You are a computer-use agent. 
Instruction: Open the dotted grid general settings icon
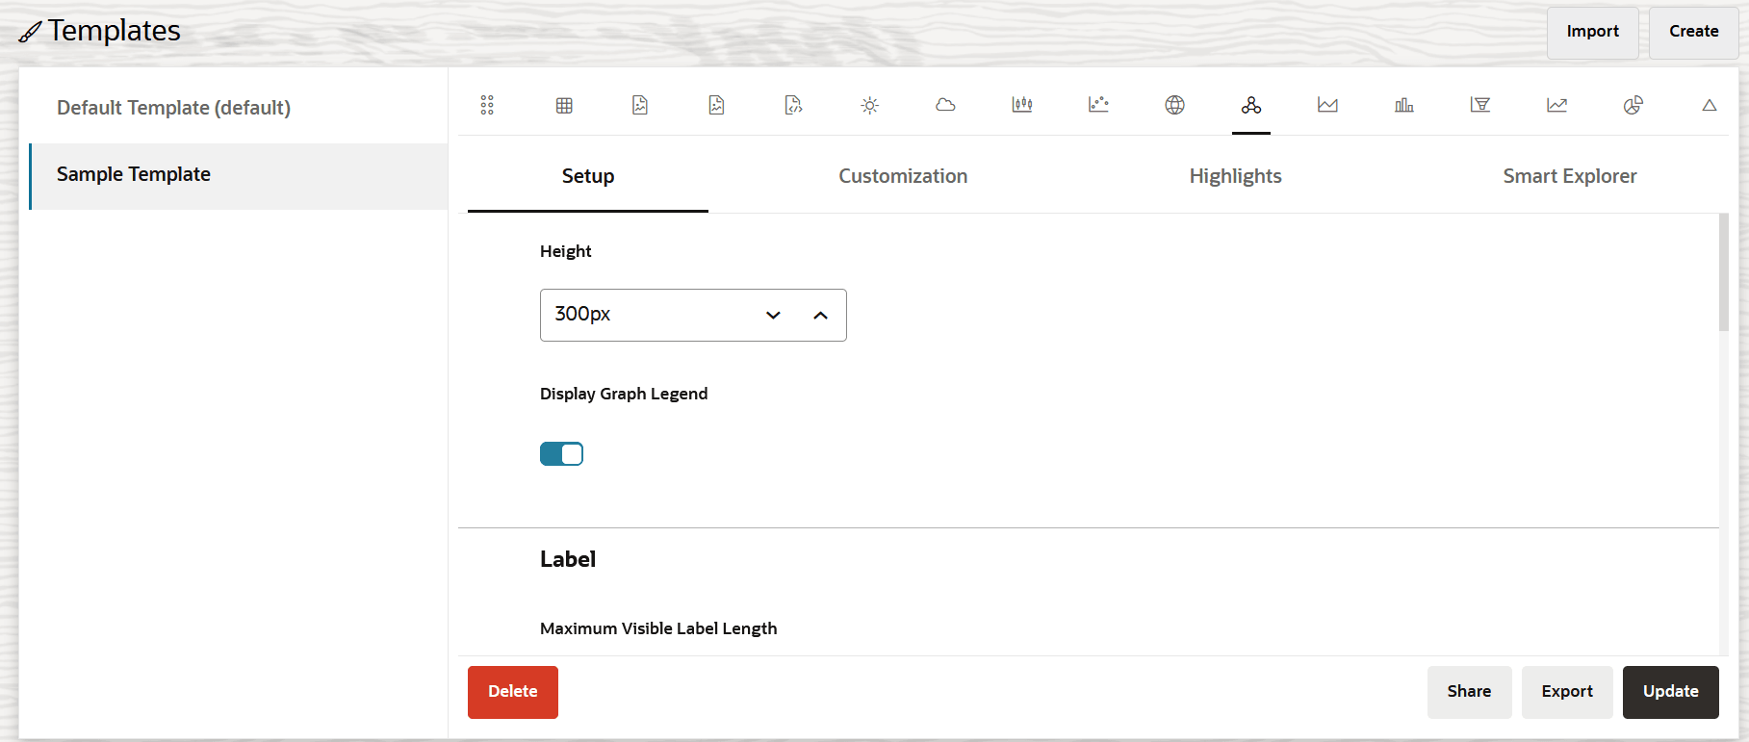point(487,105)
